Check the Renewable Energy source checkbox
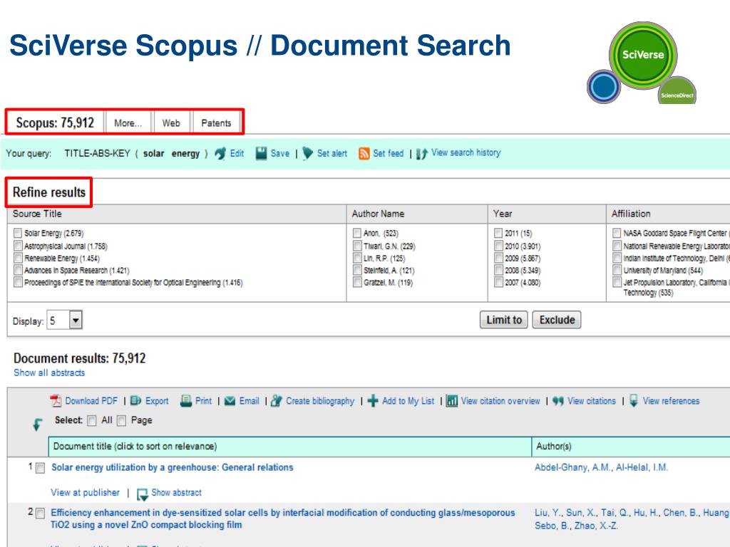This screenshot has width=730, height=547. point(18,258)
